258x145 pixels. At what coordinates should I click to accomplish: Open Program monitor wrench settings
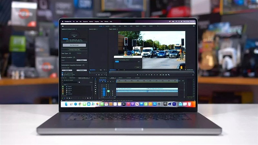pyautogui.click(x=186, y=70)
